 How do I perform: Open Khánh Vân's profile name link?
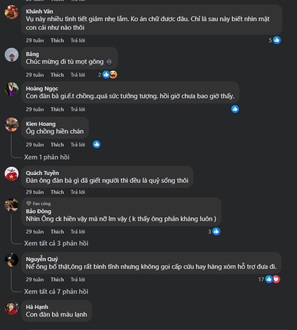40,11
